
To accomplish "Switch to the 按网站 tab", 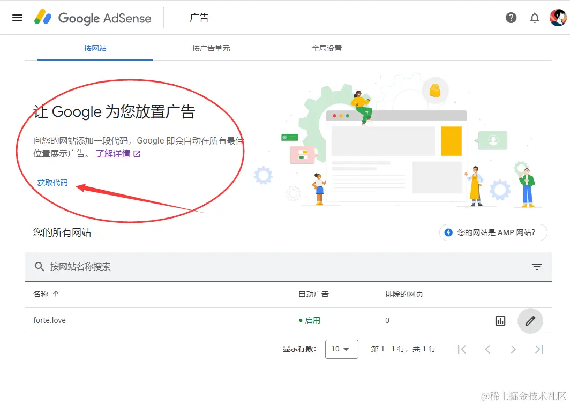I will point(95,48).
